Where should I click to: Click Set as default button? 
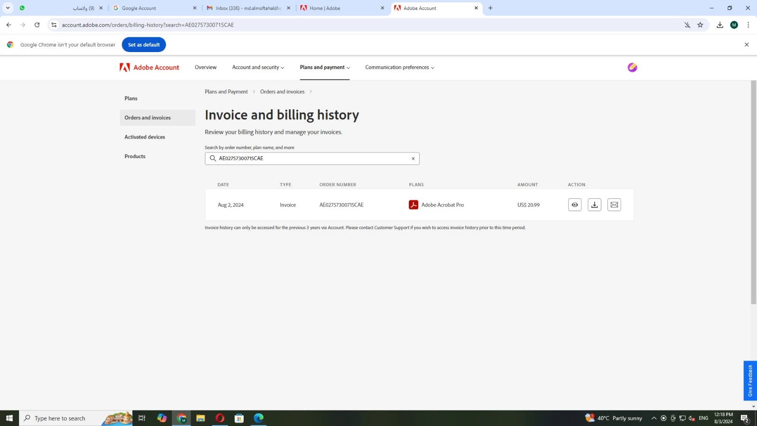(x=144, y=45)
